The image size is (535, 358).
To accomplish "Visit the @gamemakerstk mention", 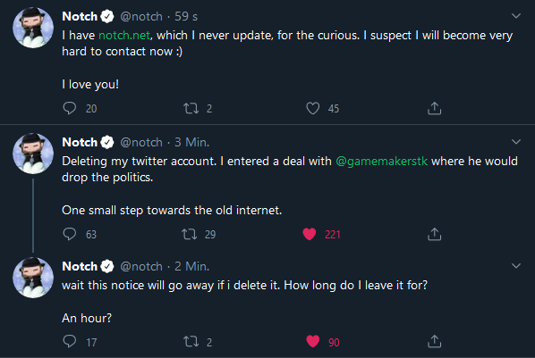I will 381,161.
